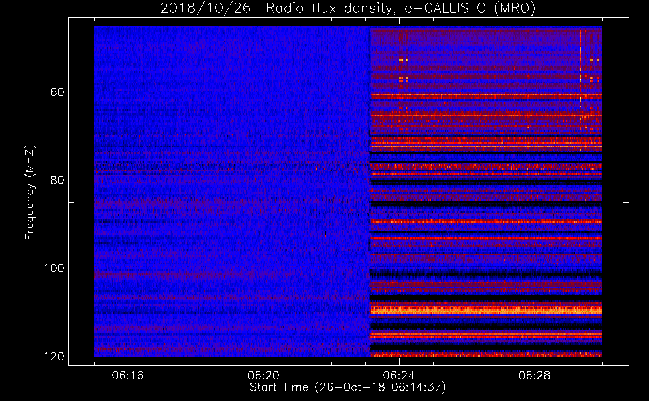Click the 60 frequency tick label
The height and width of the screenshot is (401, 649).
[x=57, y=92]
